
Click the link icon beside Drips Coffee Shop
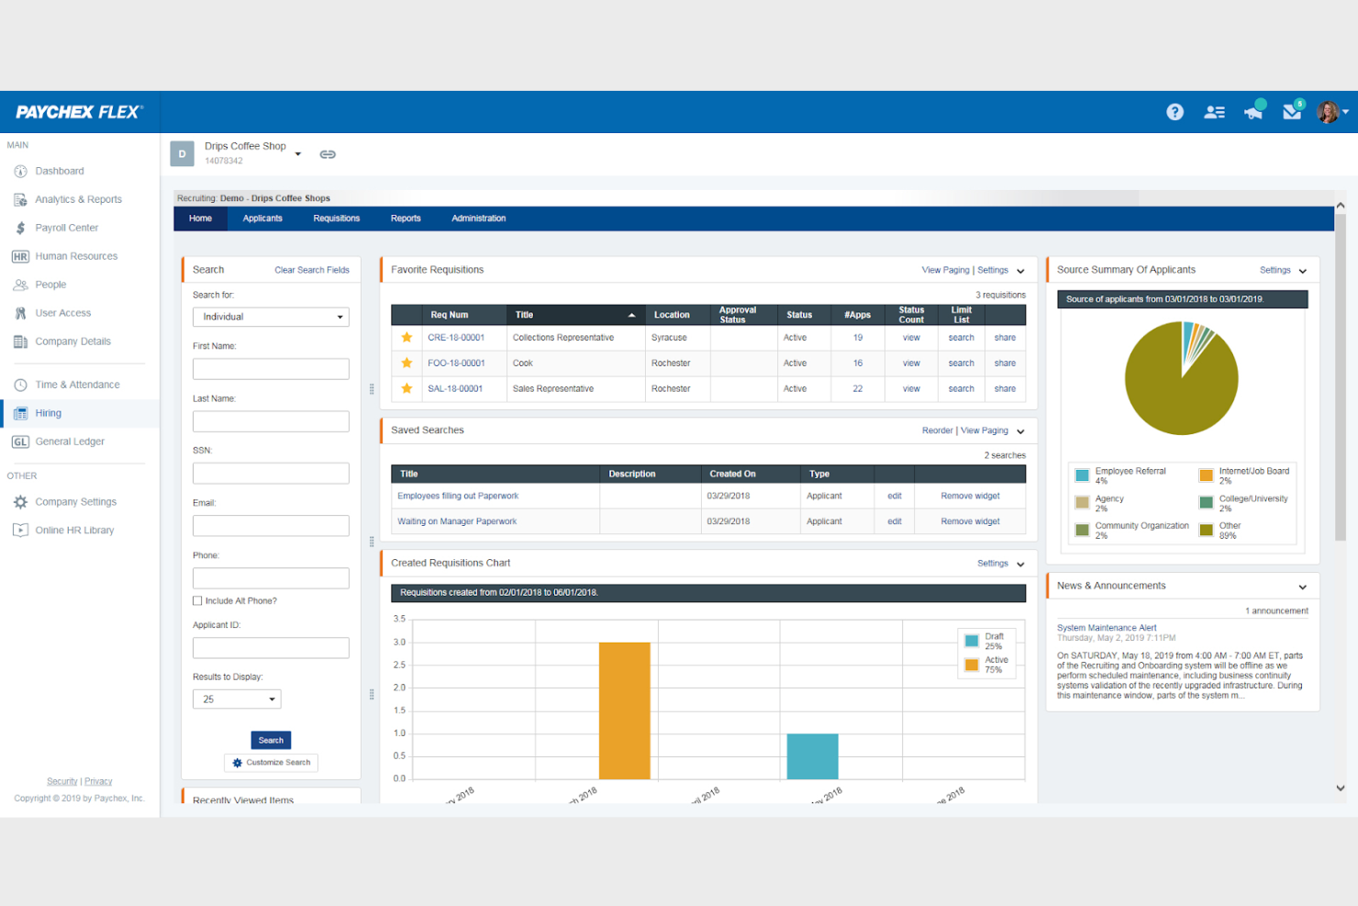click(328, 153)
